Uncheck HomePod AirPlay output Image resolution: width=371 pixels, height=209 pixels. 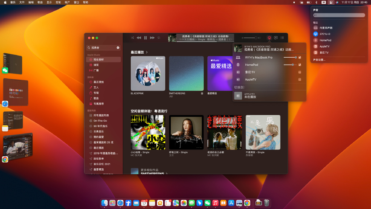pos(300,65)
